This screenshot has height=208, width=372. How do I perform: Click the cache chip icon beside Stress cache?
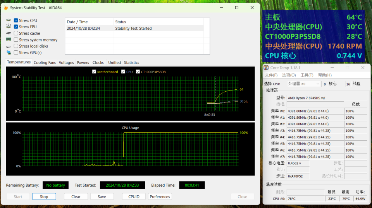[x=9, y=33]
